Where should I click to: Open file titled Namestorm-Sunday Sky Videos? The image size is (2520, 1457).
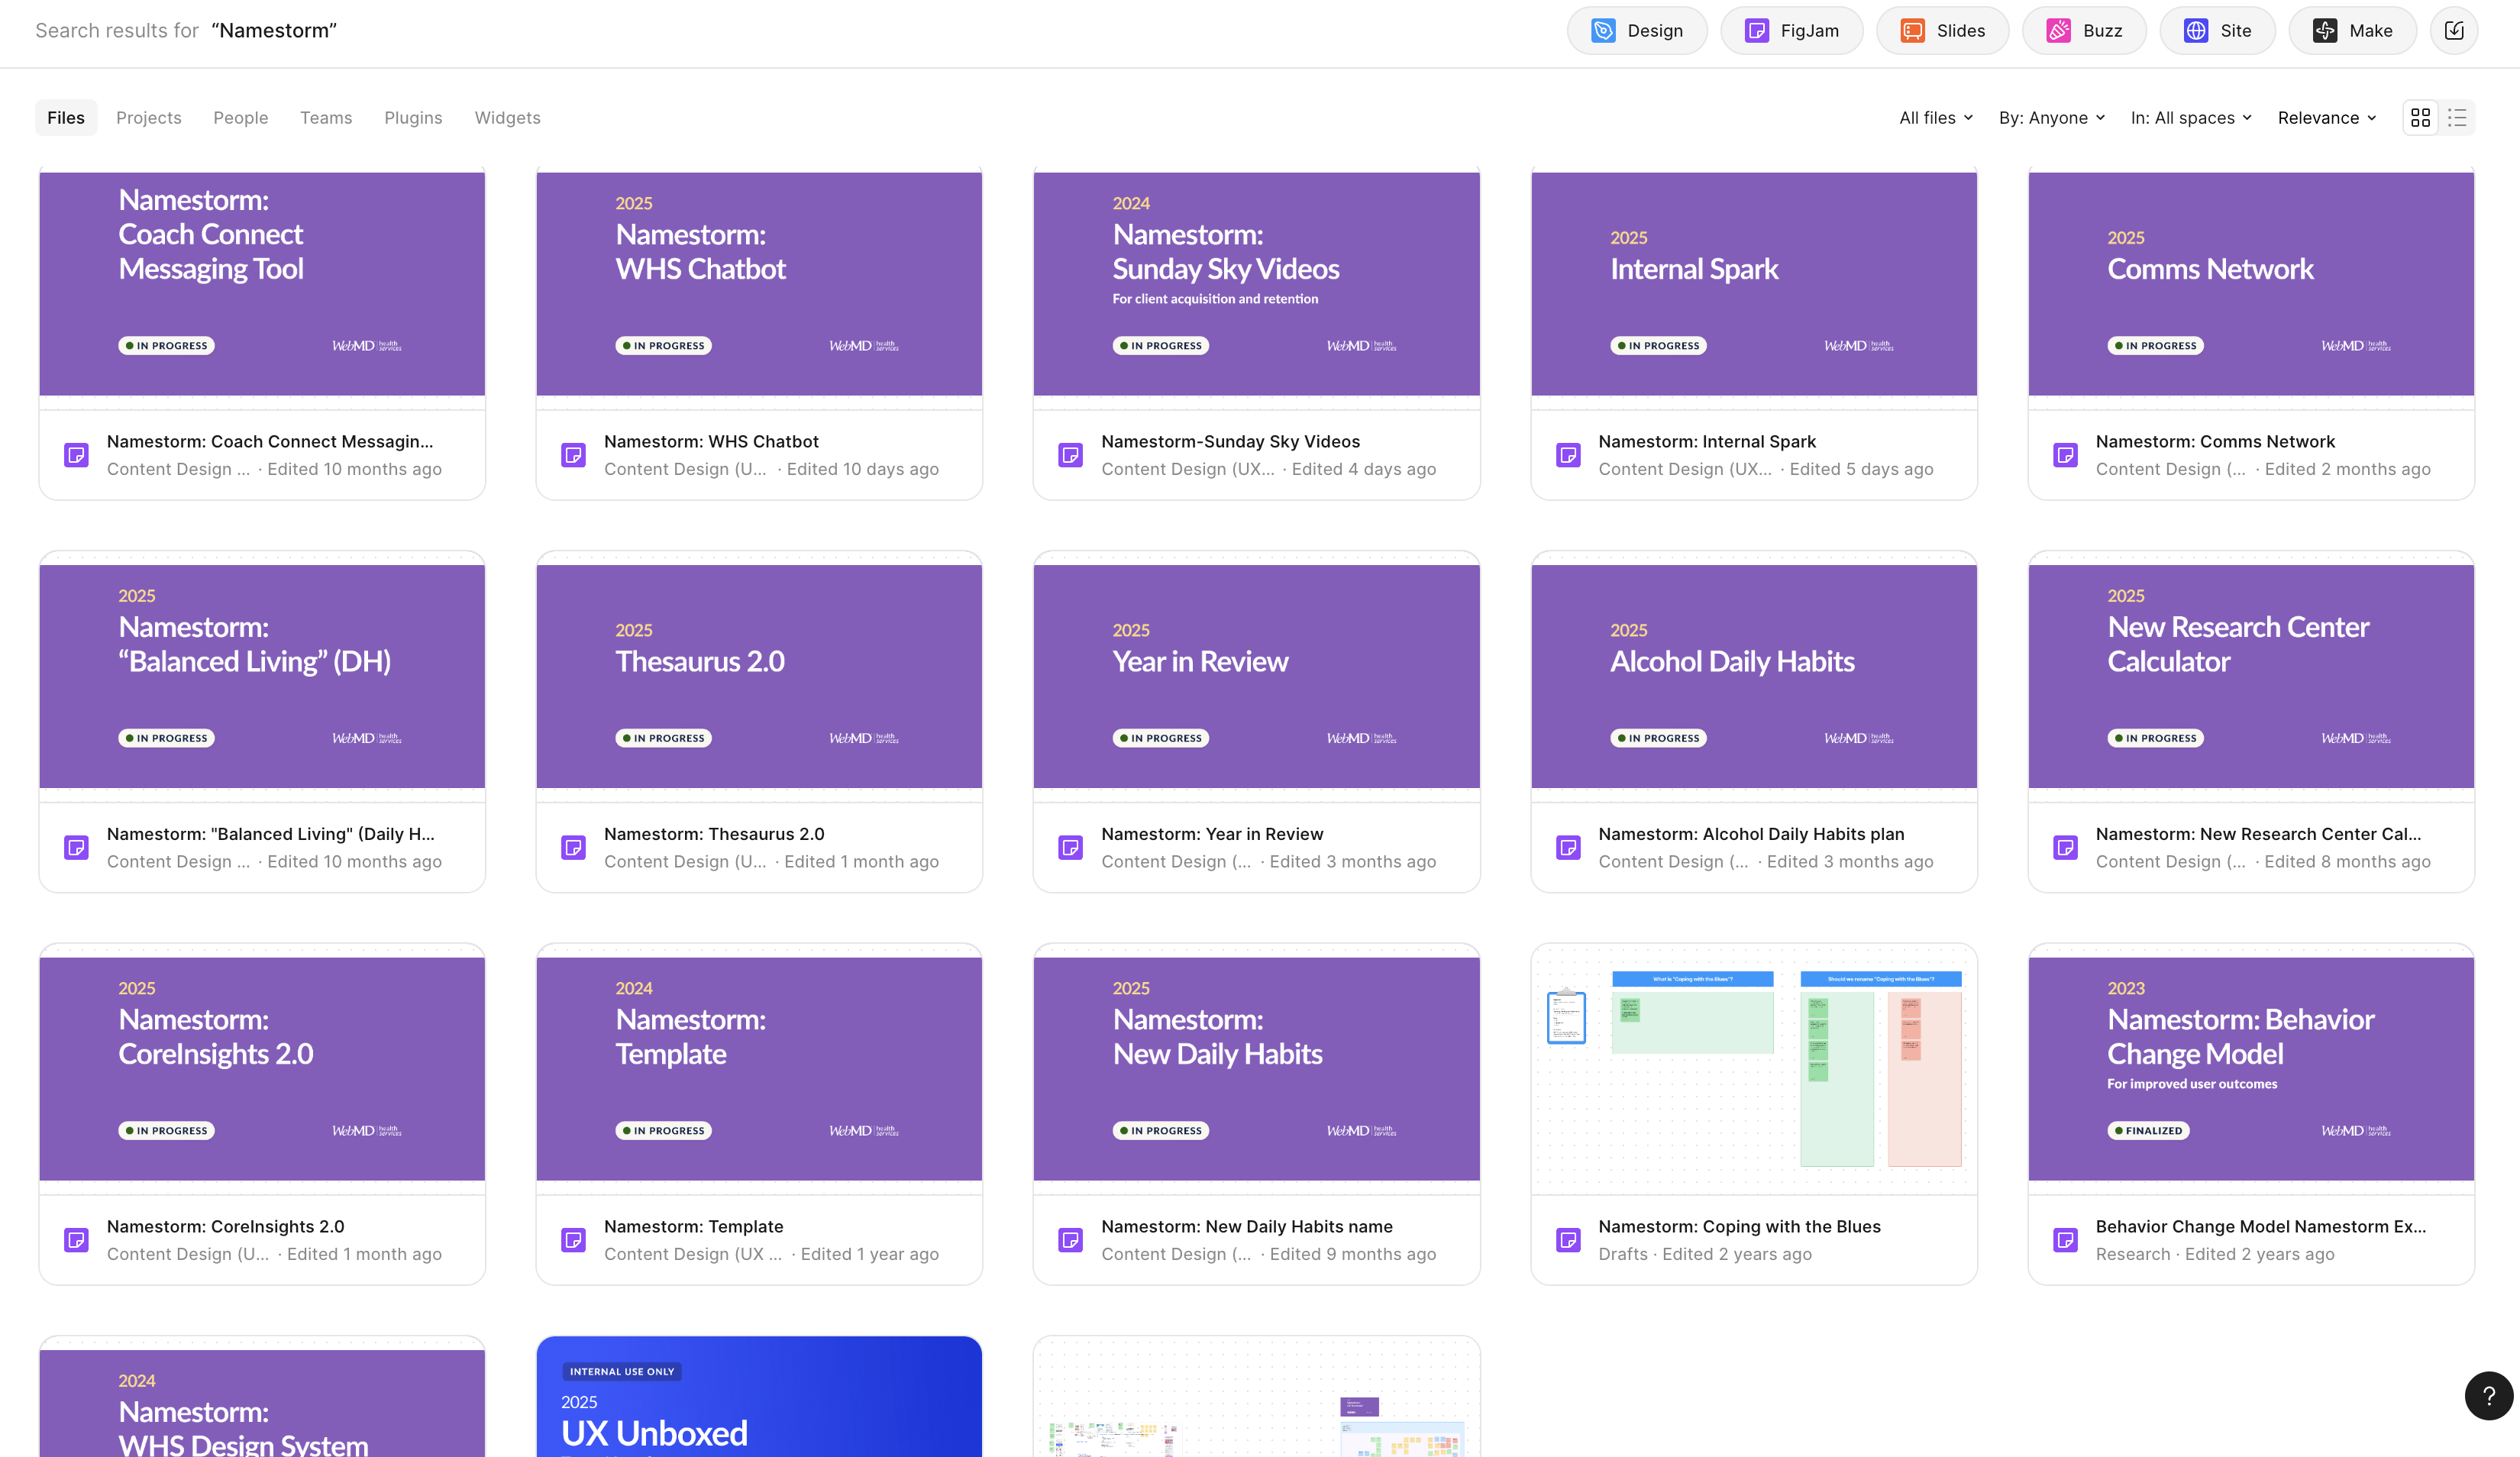tap(1231, 442)
